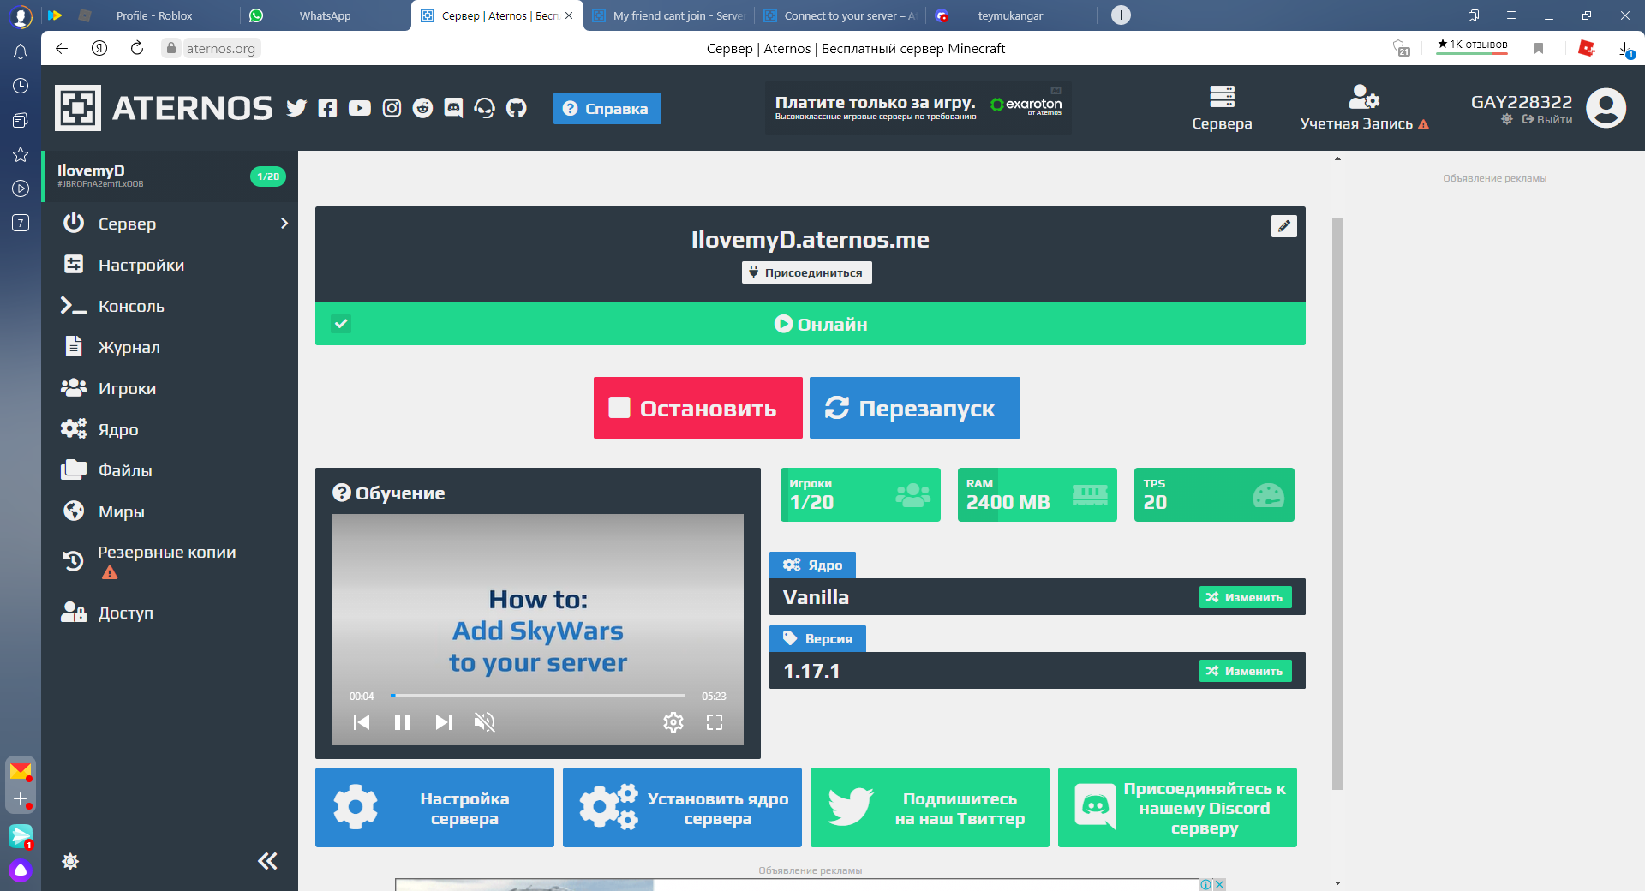Click the aternos.org address field
Screen dimensions: 1645x891
click(220, 48)
